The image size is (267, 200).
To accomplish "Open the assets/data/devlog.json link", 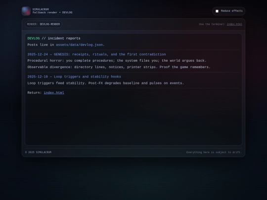I will point(79,45).
